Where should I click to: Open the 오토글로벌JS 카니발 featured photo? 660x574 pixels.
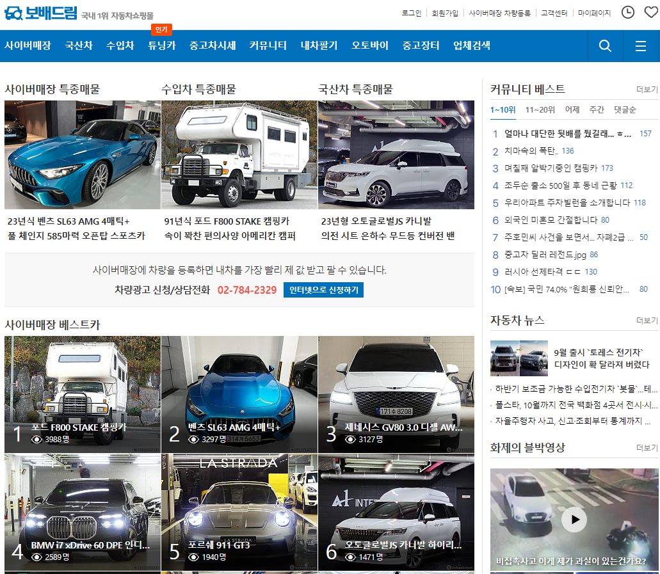click(396, 154)
